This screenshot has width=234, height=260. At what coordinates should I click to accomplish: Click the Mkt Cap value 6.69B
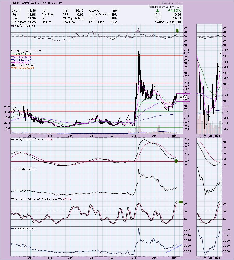pos(80,18)
